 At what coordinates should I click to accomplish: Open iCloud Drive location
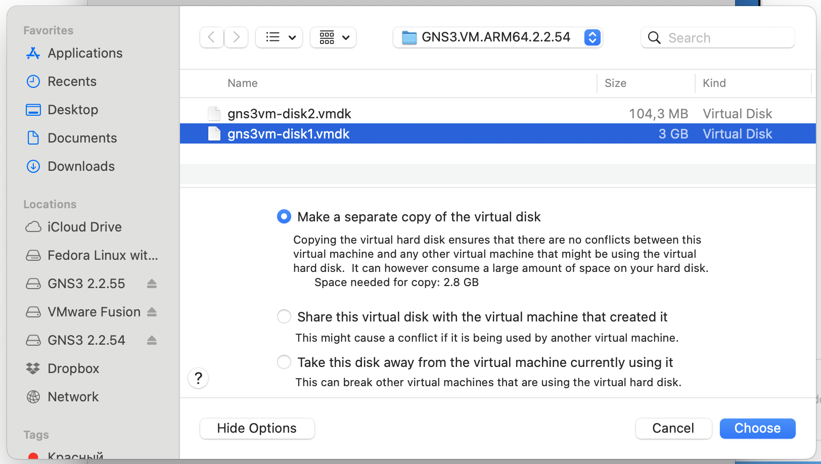84,227
